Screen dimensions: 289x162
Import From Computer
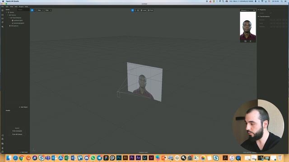coord(17,131)
